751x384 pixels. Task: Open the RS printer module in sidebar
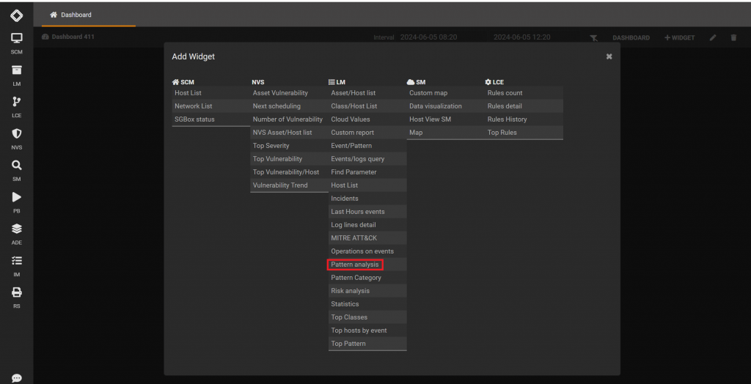tap(16, 298)
